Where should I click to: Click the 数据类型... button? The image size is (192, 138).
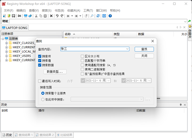(55, 72)
